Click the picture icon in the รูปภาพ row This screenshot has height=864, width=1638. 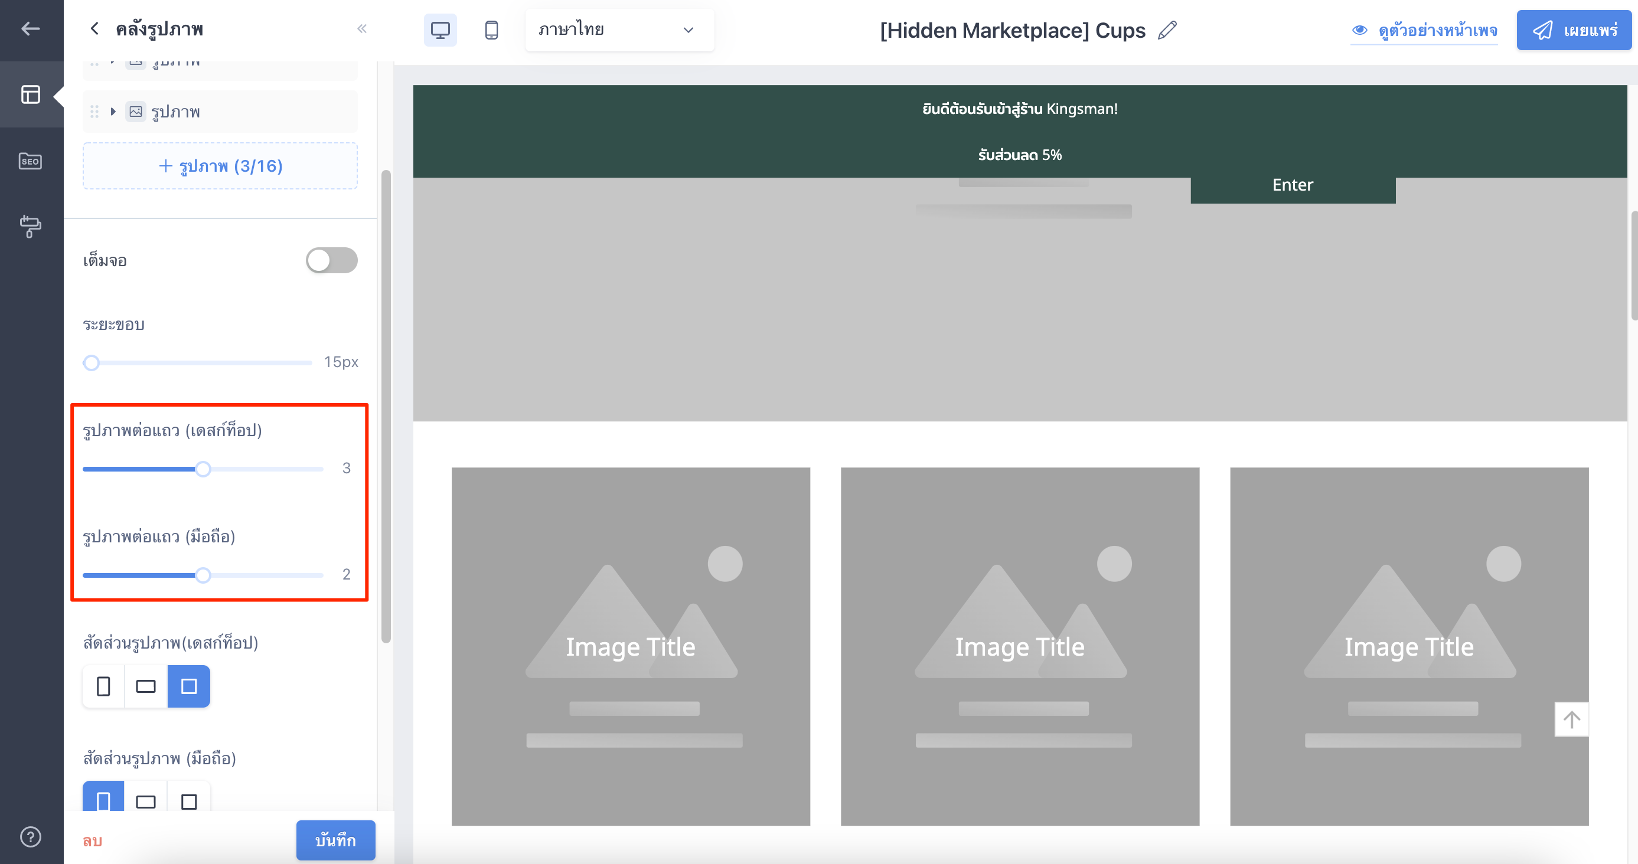[x=135, y=112]
